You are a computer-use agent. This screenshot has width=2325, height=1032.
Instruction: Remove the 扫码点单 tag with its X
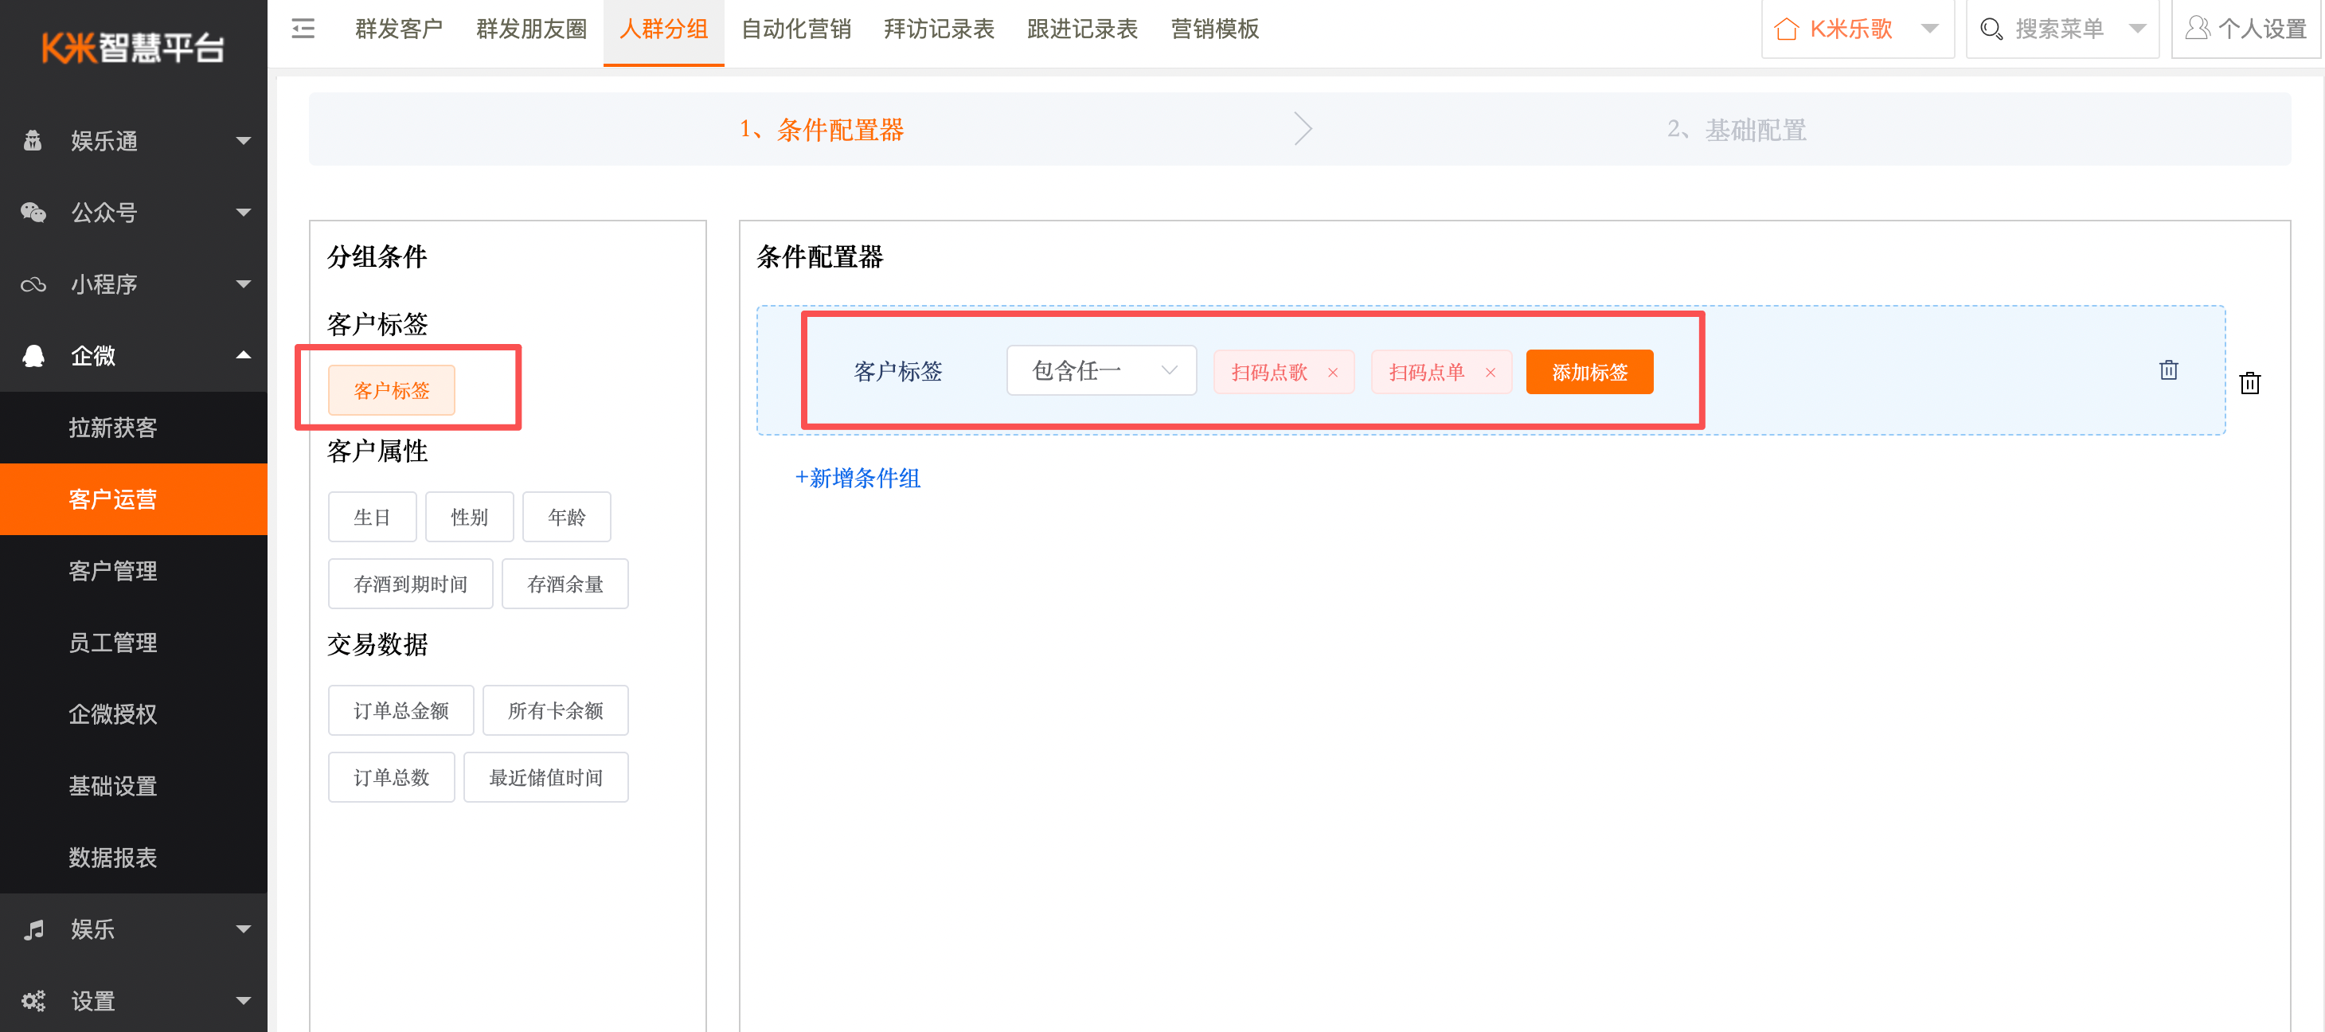pos(1490,373)
